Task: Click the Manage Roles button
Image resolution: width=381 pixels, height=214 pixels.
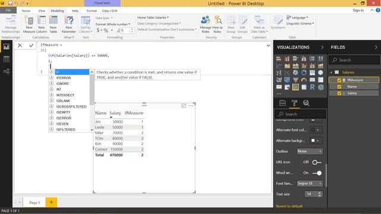Action: point(205,24)
